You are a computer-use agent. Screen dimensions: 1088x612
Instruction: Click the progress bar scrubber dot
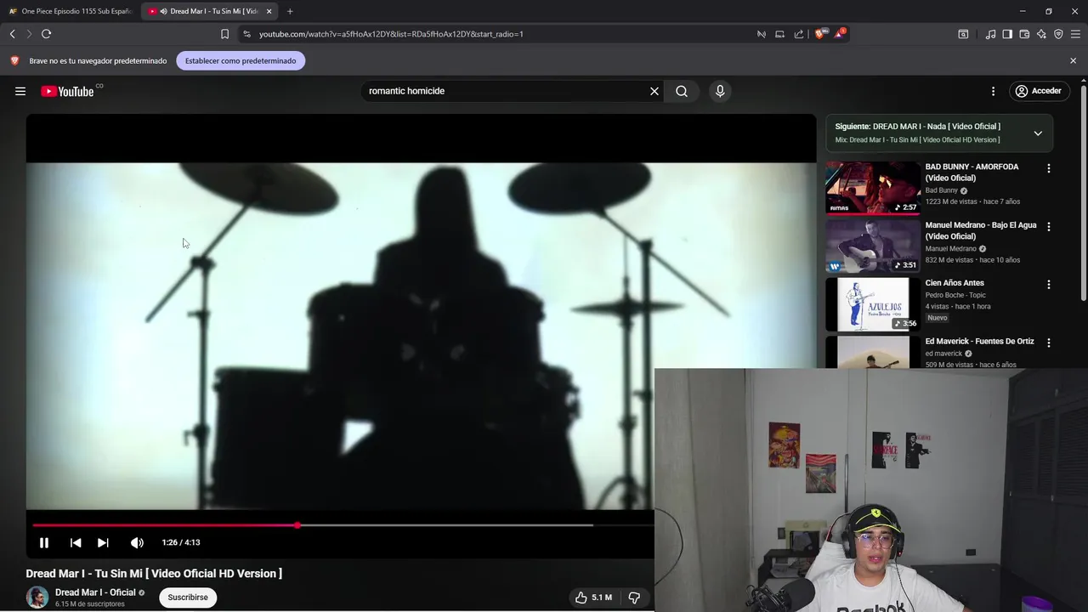(x=297, y=525)
